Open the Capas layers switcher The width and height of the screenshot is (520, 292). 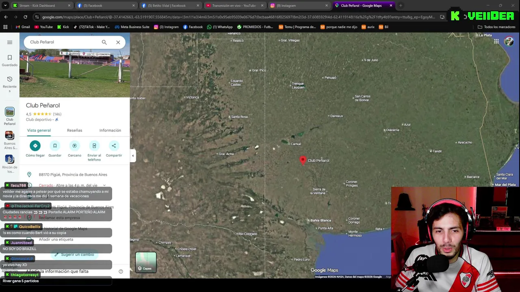[146, 262]
